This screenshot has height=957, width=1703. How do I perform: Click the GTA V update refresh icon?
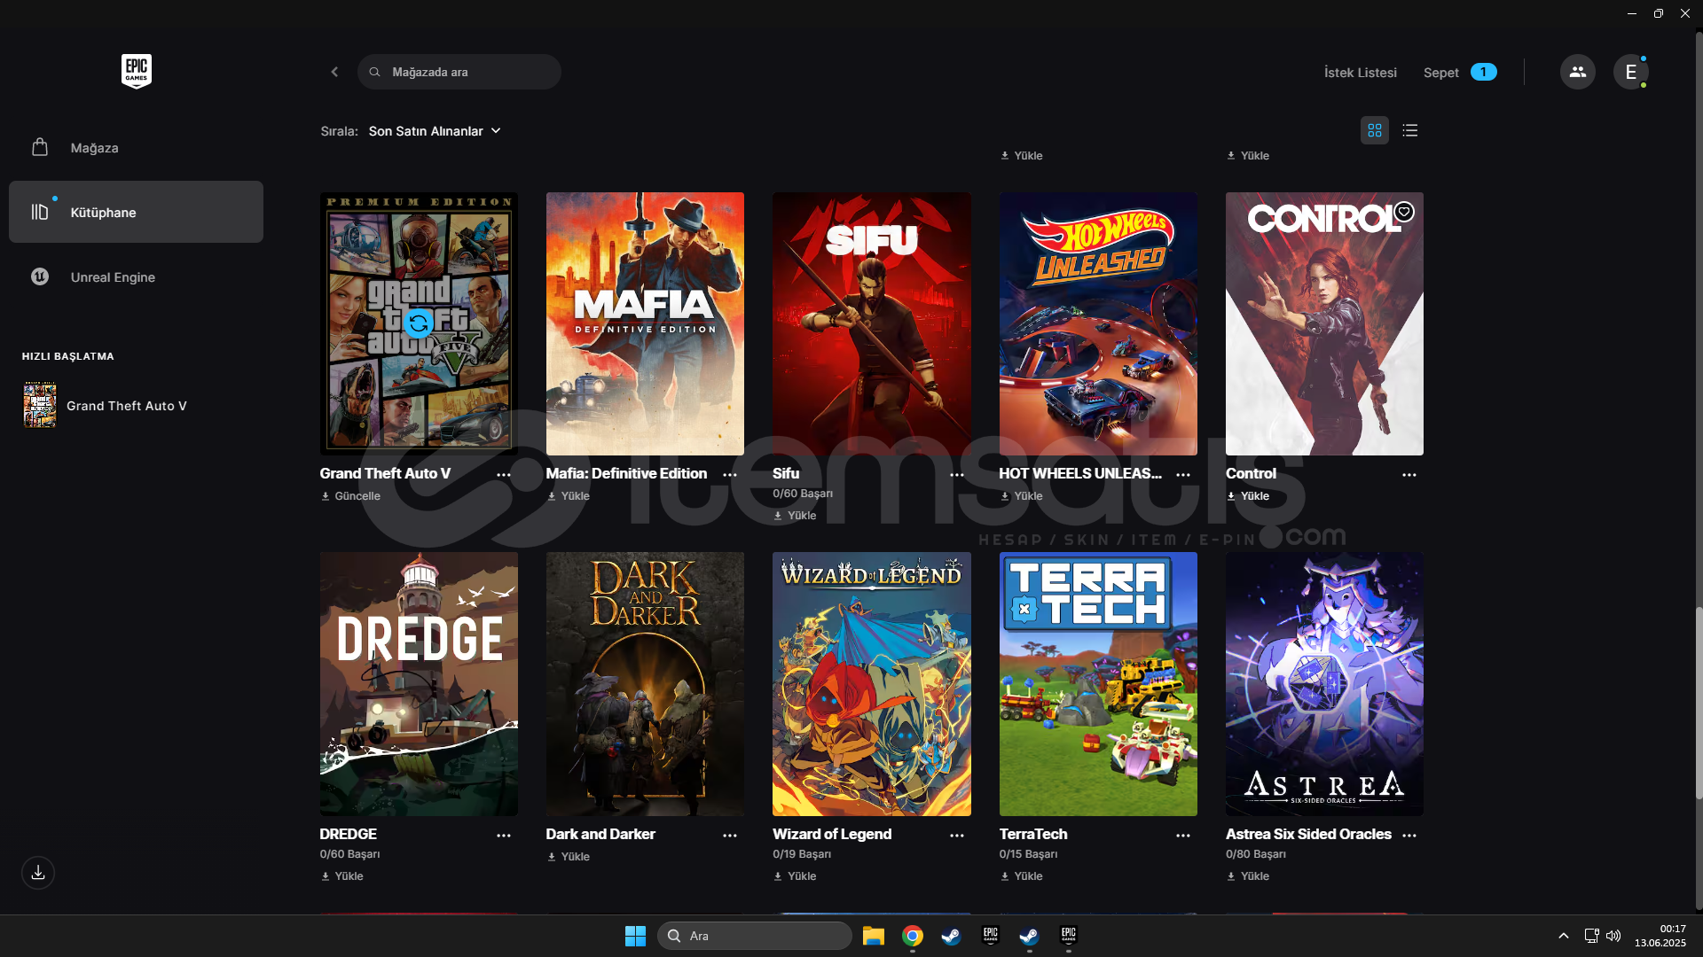[x=419, y=323]
